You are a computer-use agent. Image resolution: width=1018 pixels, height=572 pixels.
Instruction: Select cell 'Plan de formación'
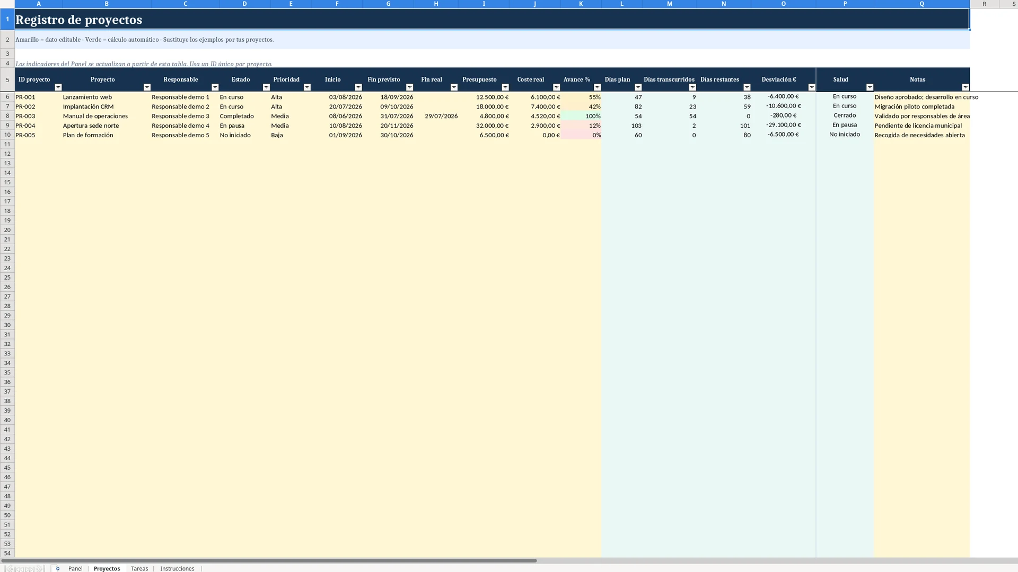click(x=107, y=135)
